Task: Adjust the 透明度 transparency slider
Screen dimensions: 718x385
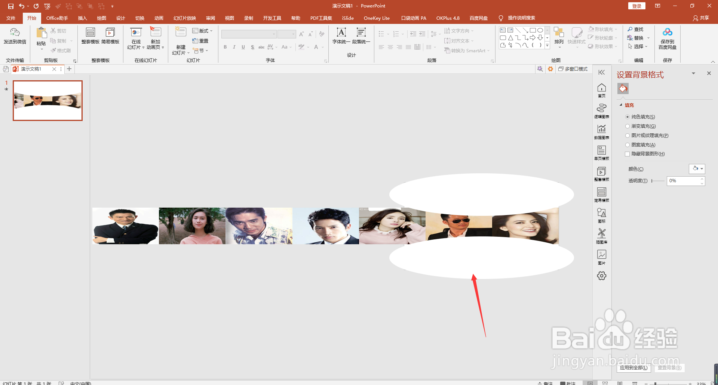Action: pyautogui.click(x=658, y=181)
